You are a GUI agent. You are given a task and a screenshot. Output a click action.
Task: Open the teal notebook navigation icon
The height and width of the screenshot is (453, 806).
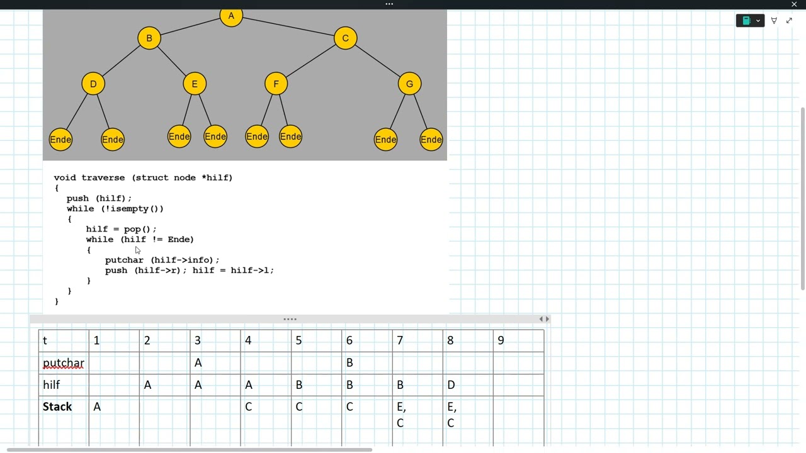pyautogui.click(x=746, y=21)
